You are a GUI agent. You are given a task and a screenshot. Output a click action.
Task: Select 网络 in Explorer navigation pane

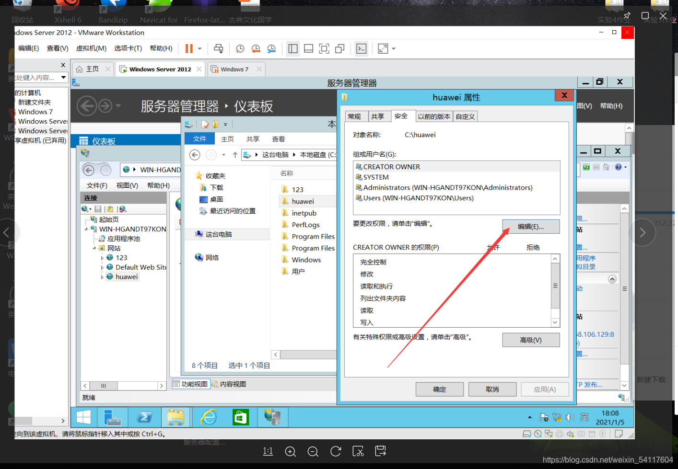(x=207, y=257)
